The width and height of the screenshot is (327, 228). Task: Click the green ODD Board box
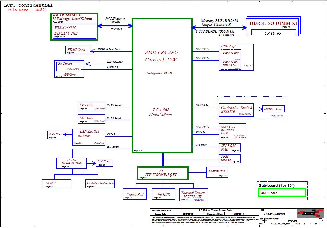point(282,193)
